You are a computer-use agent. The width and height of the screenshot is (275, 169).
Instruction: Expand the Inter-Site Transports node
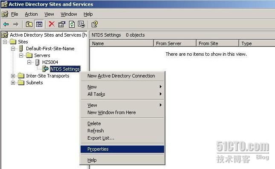click(x=13, y=76)
